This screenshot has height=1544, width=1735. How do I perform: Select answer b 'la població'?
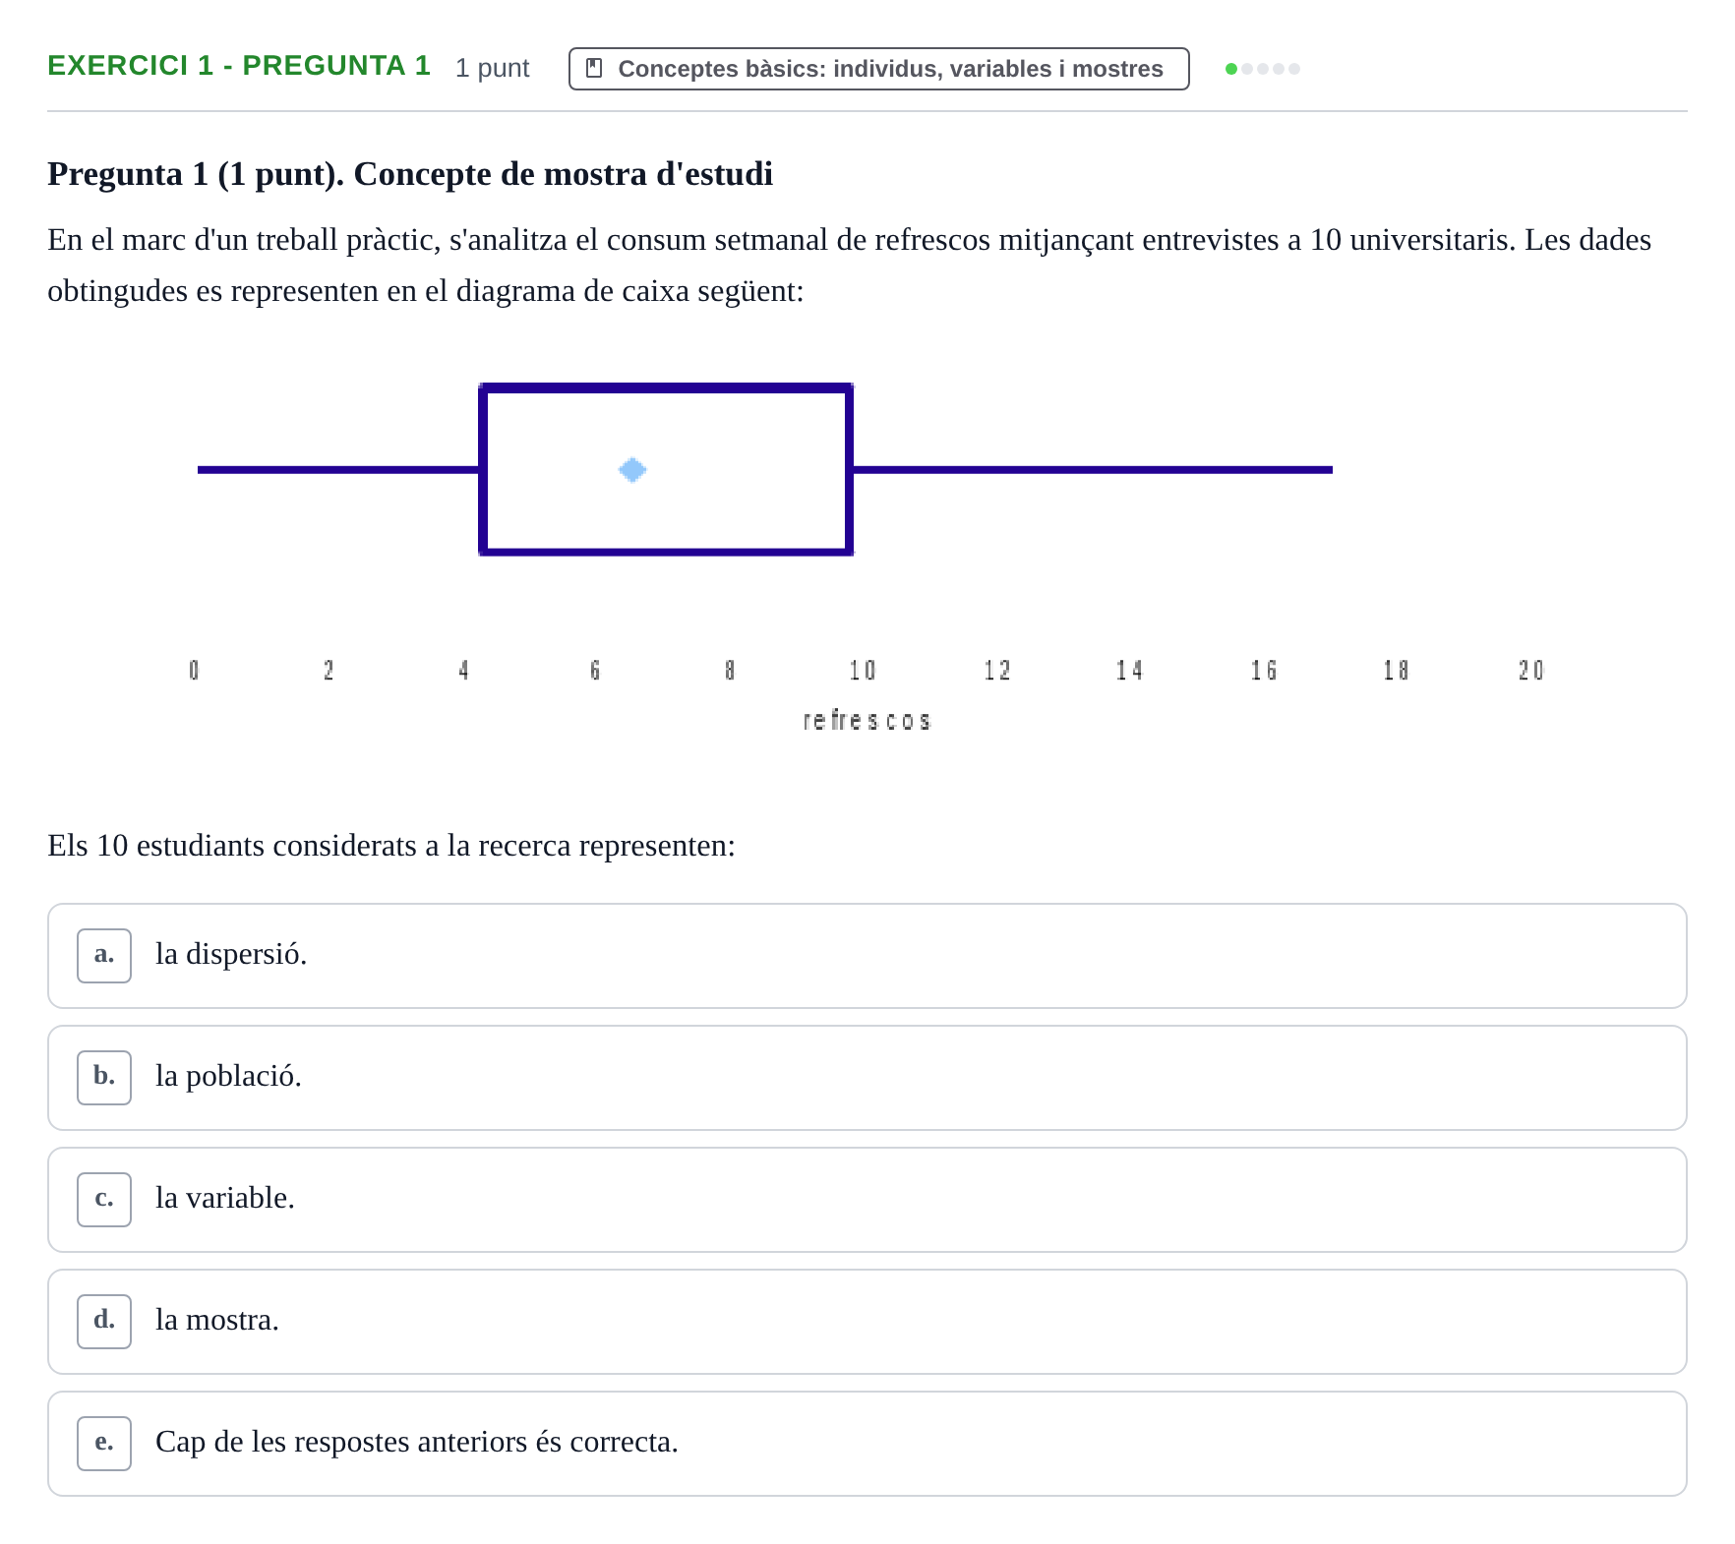pyautogui.click(x=867, y=1078)
